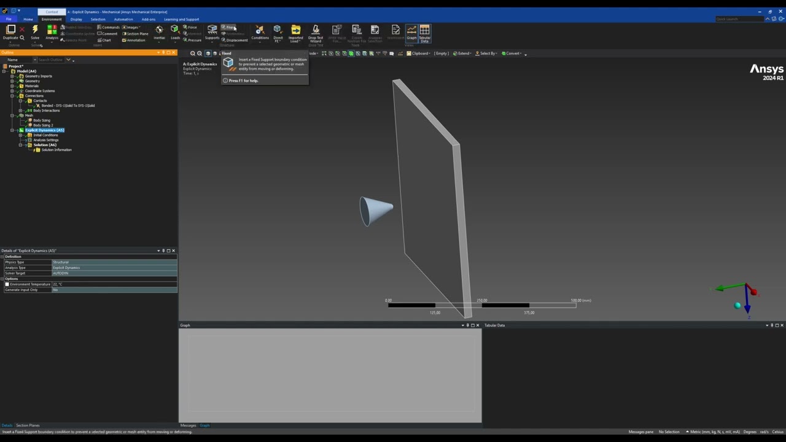Click the Duplicate icon in the ribbon
The image size is (786, 442).
pos(10,29)
